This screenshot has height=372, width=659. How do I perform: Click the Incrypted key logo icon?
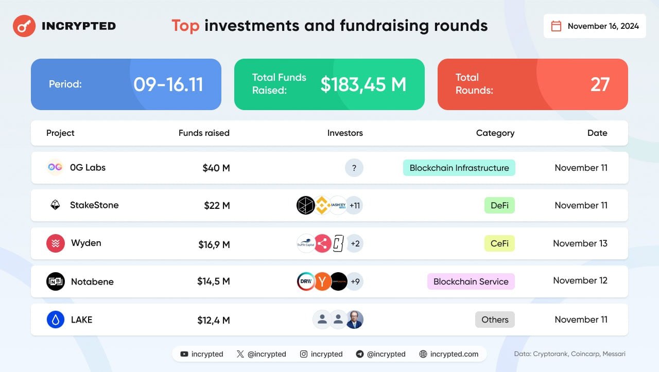click(x=24, y=26)
